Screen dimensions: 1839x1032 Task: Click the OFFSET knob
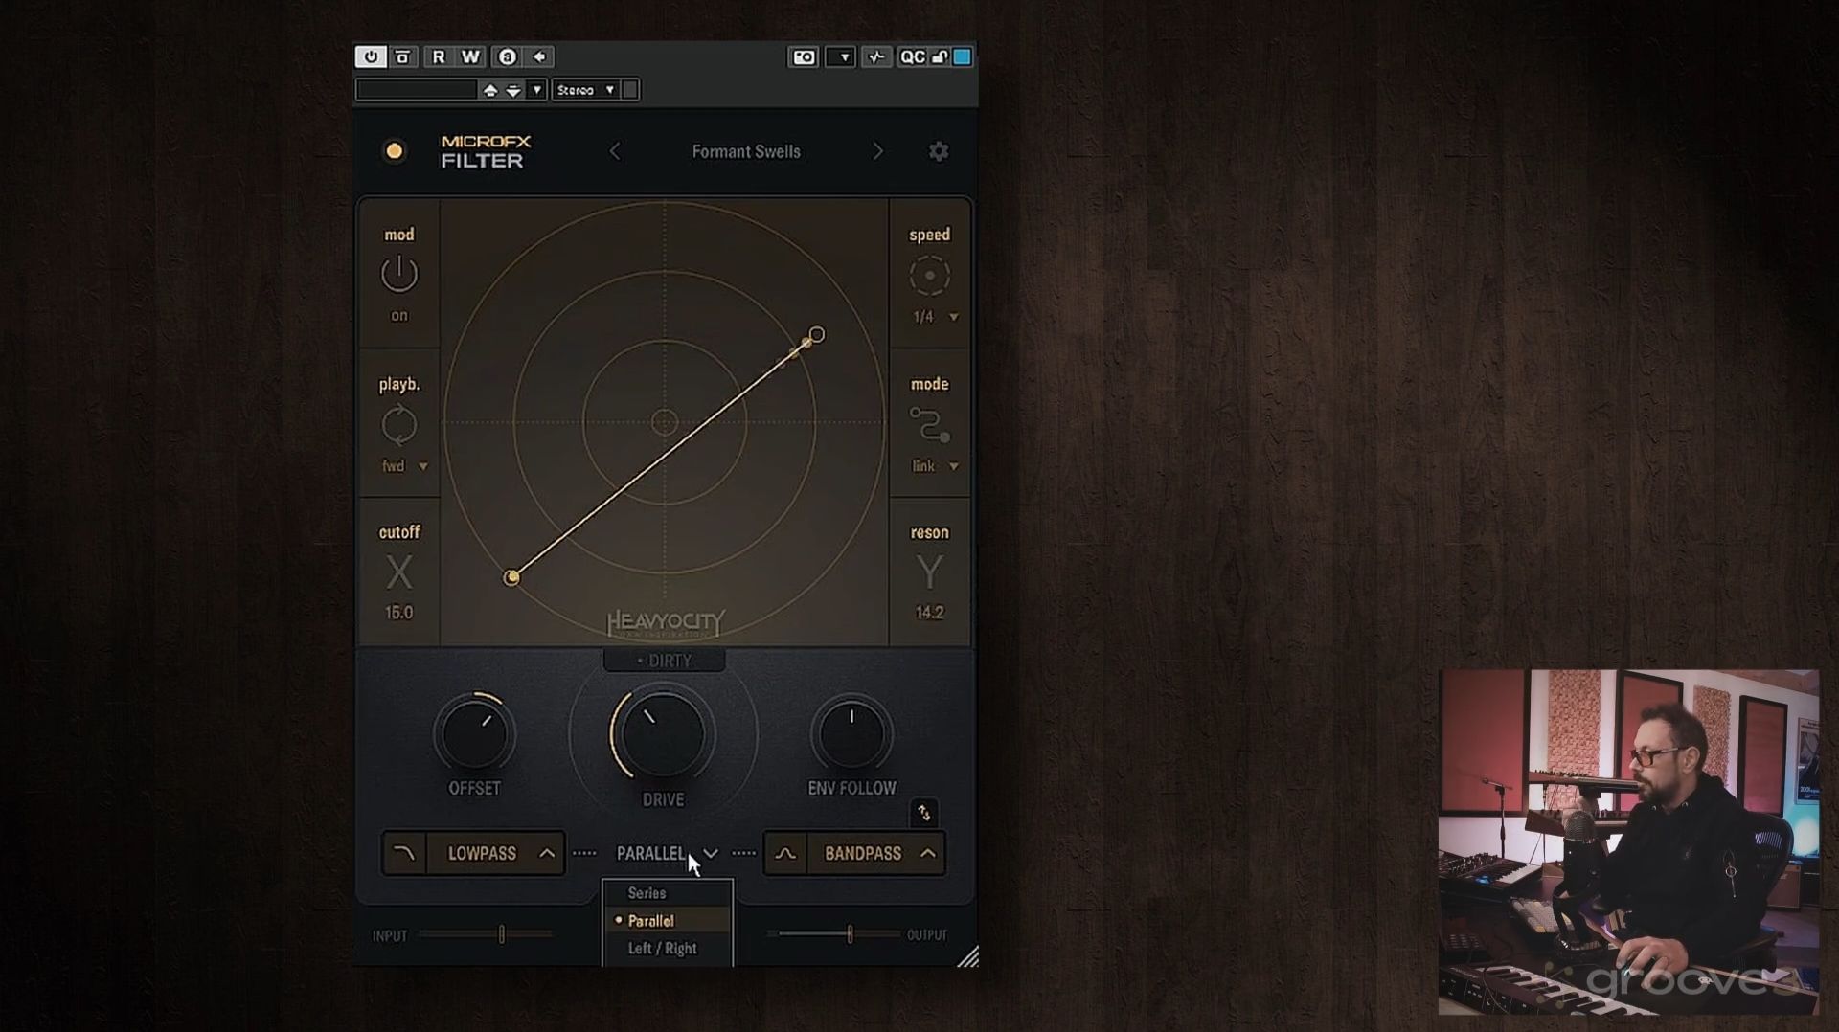pyautogui.click(x=474, y=734)
